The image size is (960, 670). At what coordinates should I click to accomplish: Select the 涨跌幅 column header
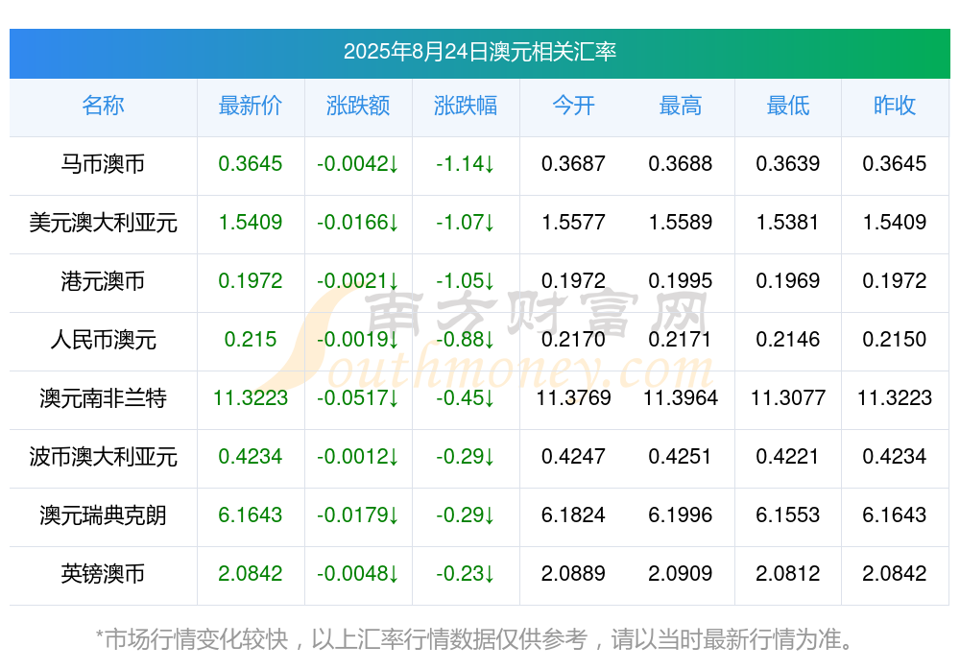[x=466, y=106]
